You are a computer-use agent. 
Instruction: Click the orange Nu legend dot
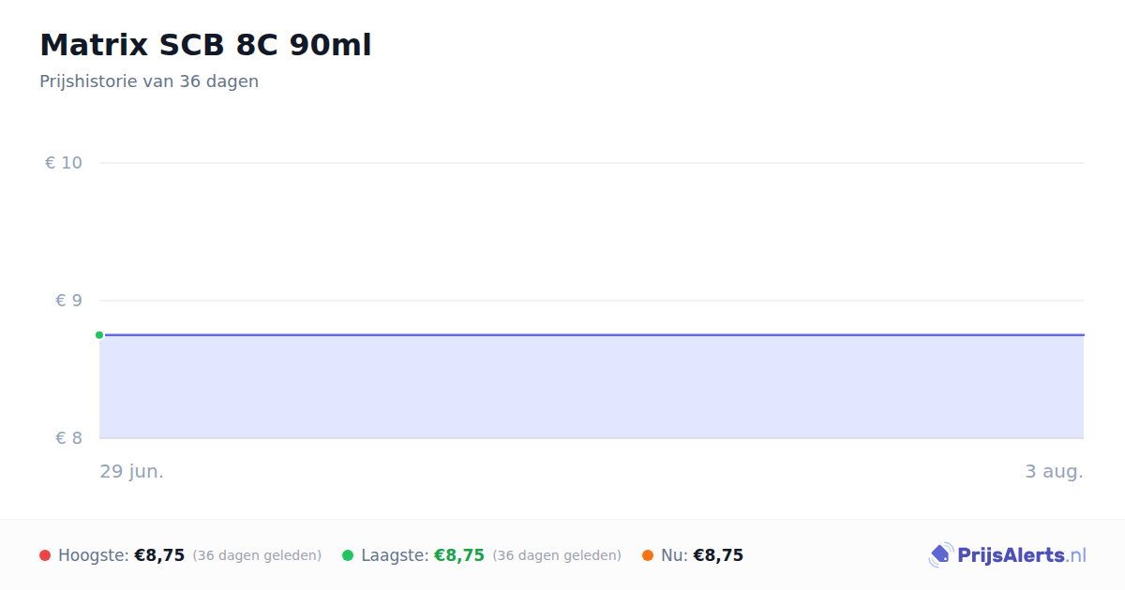(648, 555)
